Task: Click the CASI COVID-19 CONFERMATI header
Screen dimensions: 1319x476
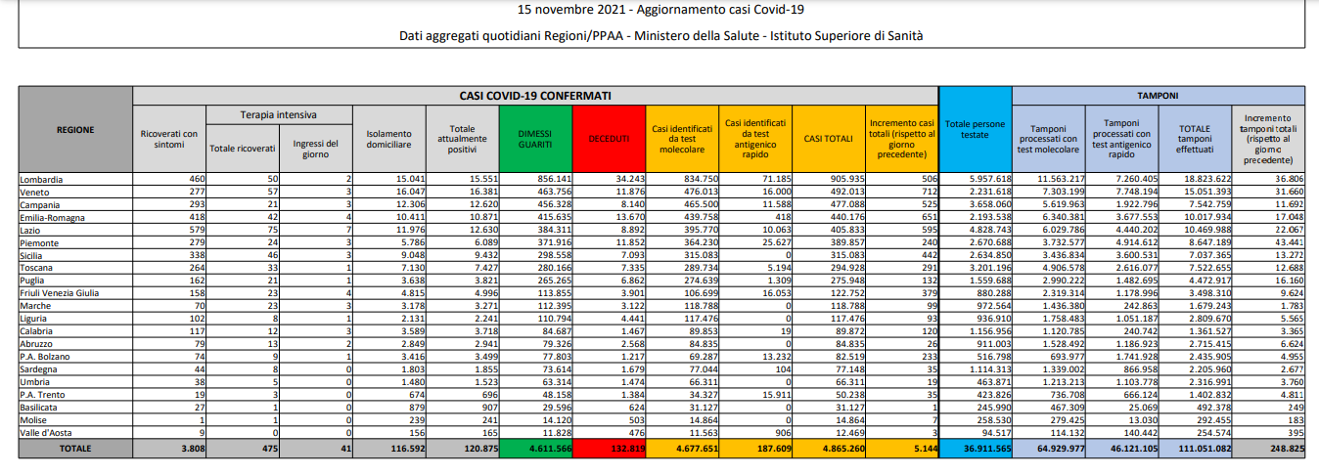Action: click(535, 96)
